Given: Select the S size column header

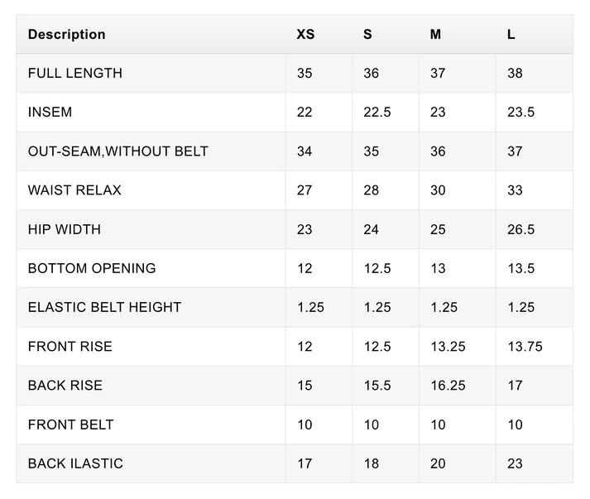Looking at the screenshot, I should (x=367, y=34).
